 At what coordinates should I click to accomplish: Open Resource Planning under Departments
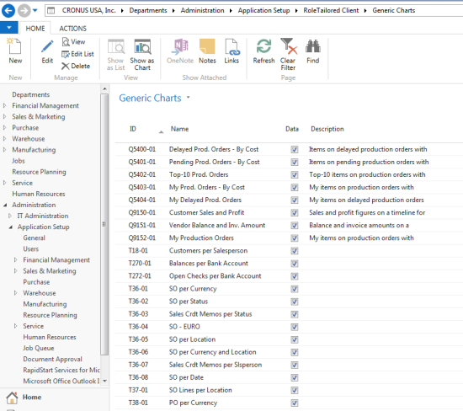click(39, 172)
